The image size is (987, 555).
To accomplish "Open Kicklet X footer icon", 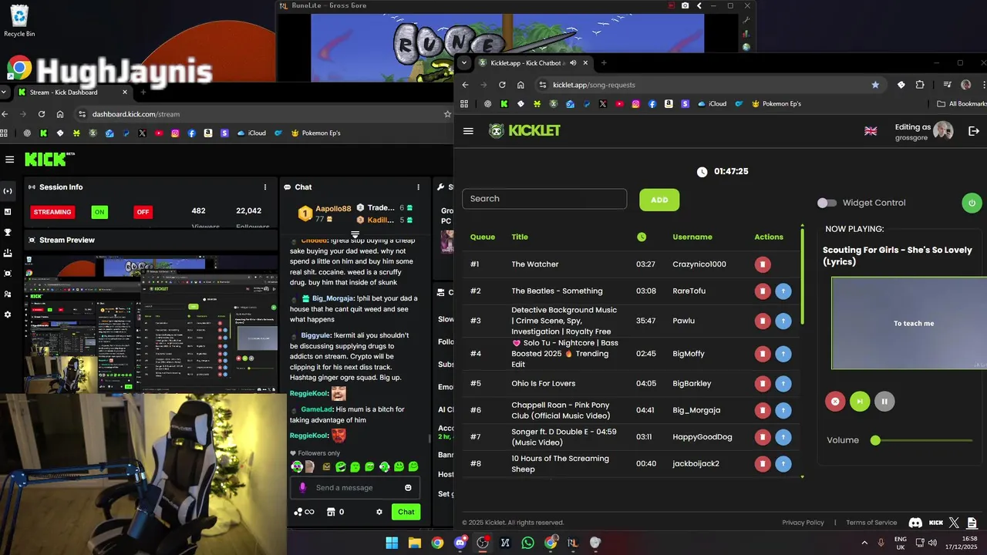I will coord(954,523).
